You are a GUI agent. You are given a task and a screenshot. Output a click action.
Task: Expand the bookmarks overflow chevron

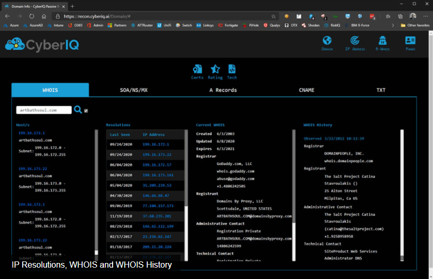(x=393, y=25)
